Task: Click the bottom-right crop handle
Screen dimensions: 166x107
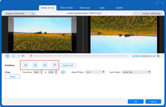Action: (x=71, y=50)
